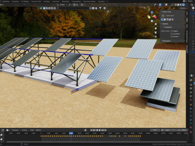Click the Start frame field
Screen dimensions: 195x146
170,130
